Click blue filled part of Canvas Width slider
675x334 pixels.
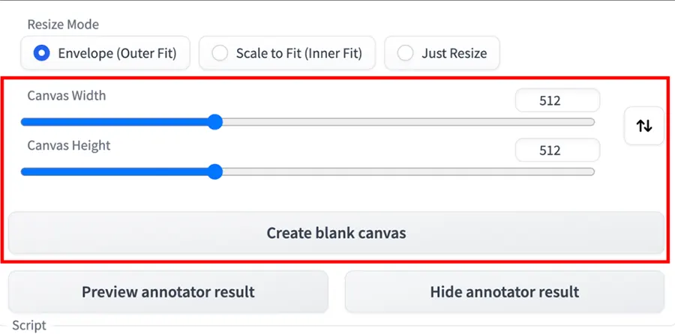coord(112,122)
